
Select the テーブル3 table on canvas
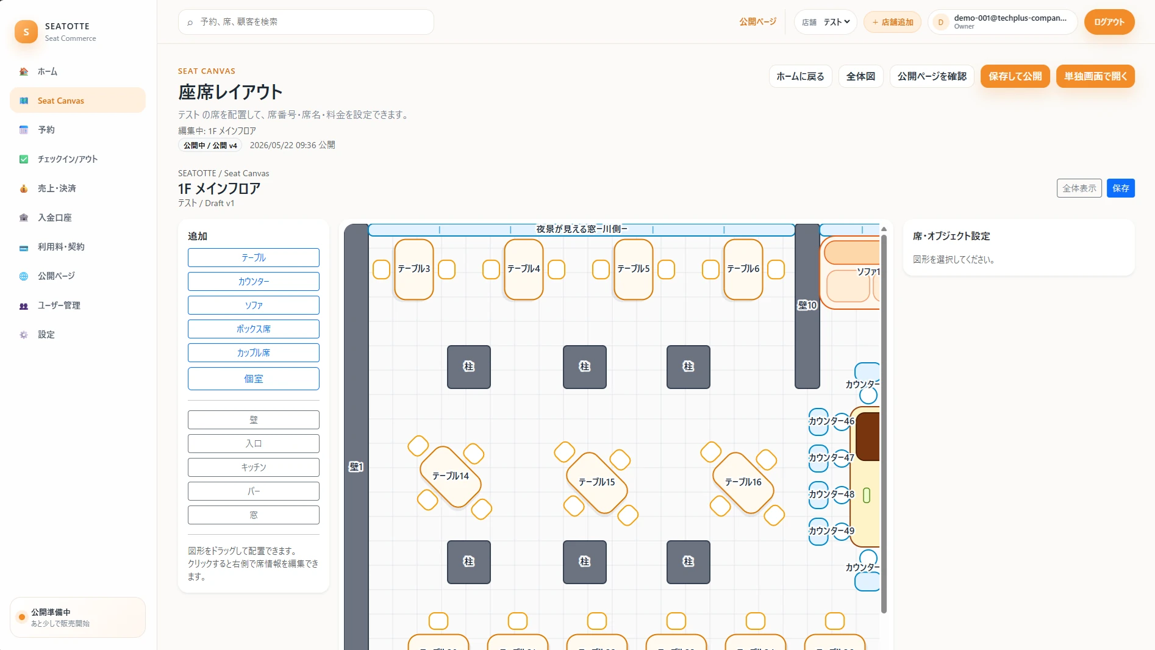tap(414, 269)
